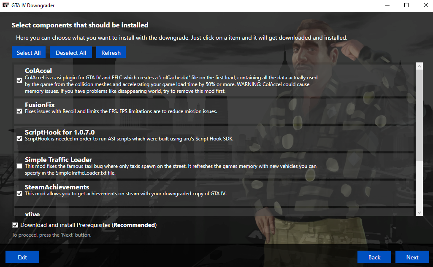
Task: Go Back to the previous page
Action: [x=374, y=257]
